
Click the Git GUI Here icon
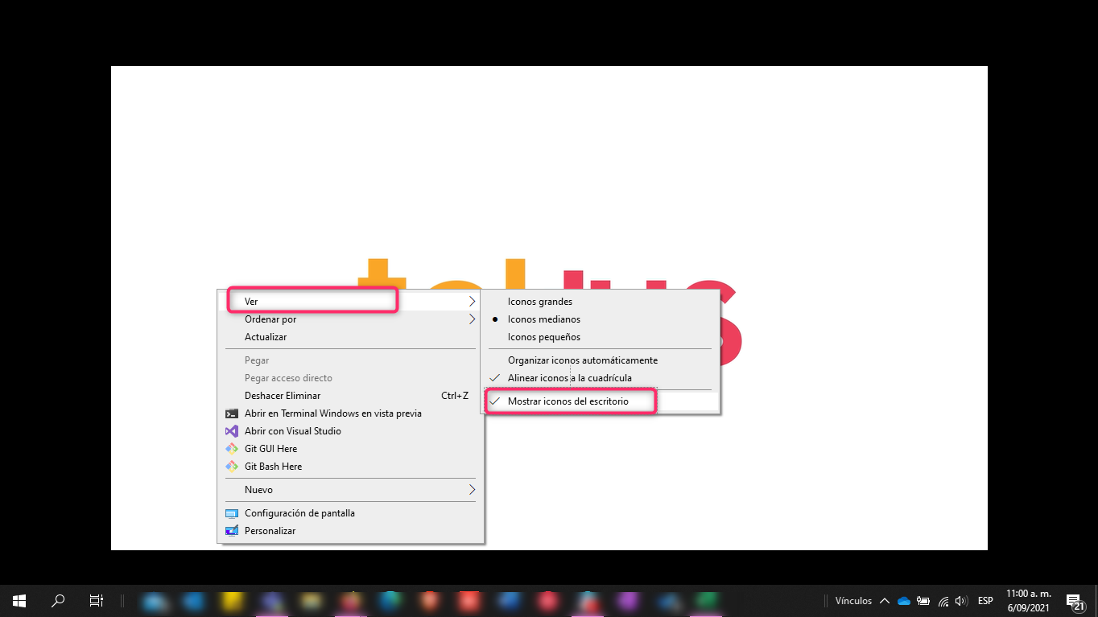[232, 449]
